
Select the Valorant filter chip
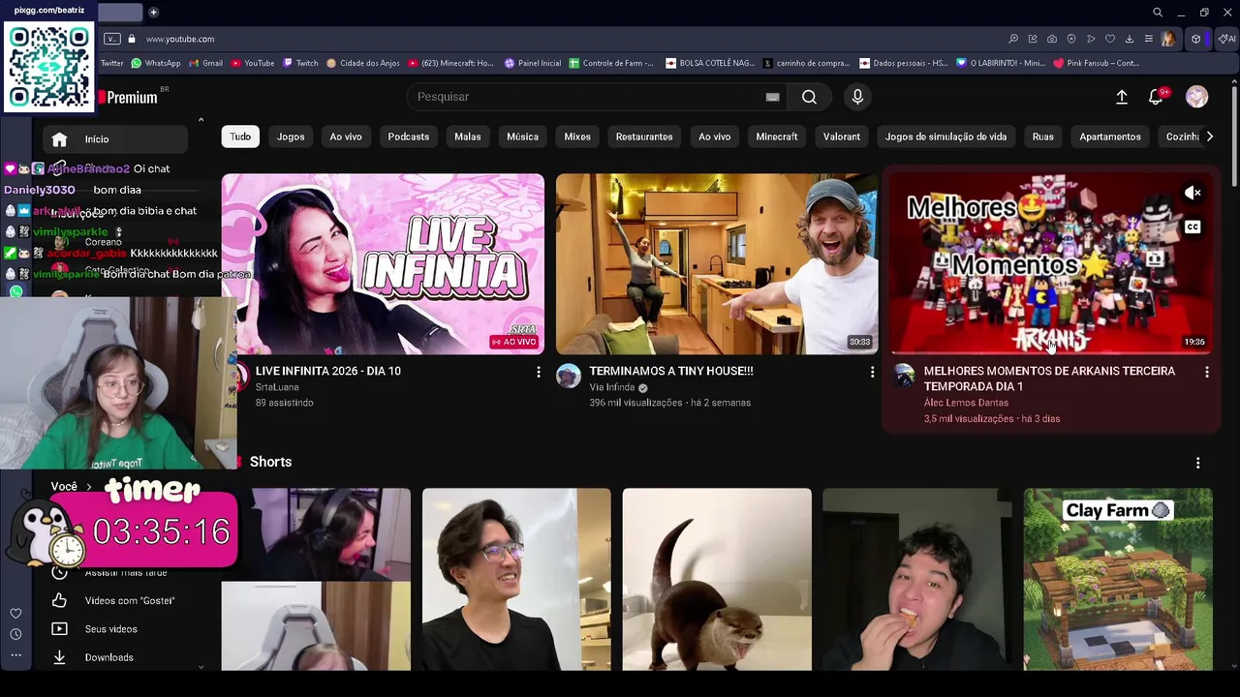tap(842, 136)
